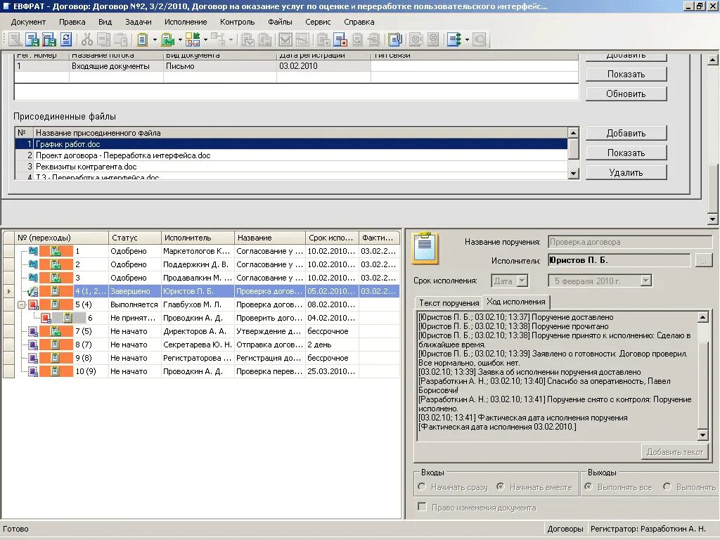Click the yellow clipboard new task icon
The height and width of the screenshot is (540, 720).
[142, 40]
